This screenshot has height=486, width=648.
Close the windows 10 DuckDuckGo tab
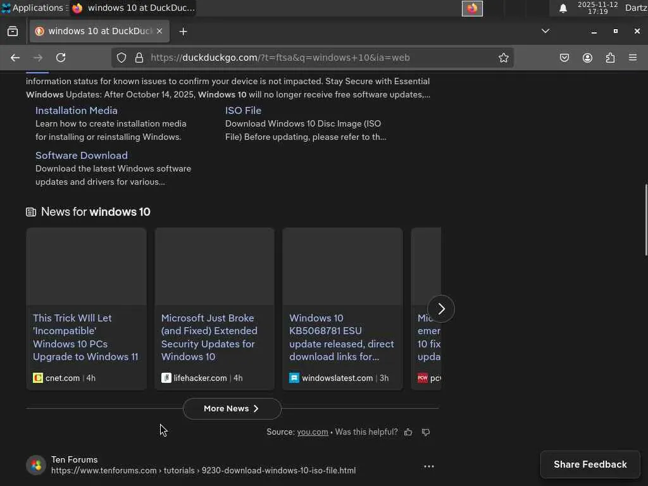[159, 31]
